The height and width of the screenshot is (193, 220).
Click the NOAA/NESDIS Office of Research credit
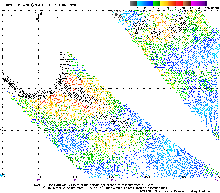[x=175, y=191]
